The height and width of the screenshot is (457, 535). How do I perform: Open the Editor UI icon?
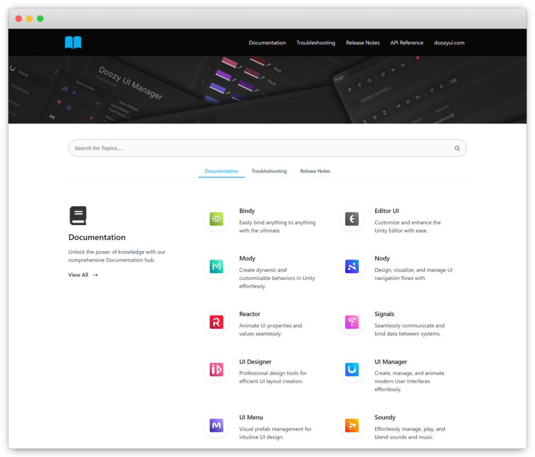(x=352, y=219)
